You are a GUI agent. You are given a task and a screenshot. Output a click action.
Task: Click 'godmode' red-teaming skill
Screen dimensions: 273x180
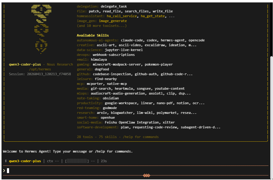point(110,108)
